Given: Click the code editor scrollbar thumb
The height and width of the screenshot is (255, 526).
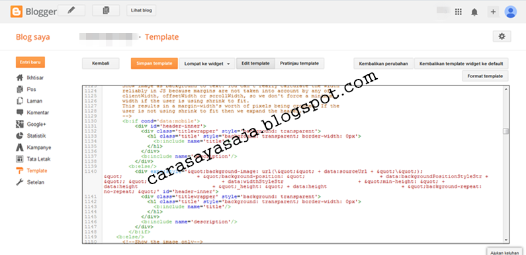Looking at the screenshot, I should click(505, 131).
